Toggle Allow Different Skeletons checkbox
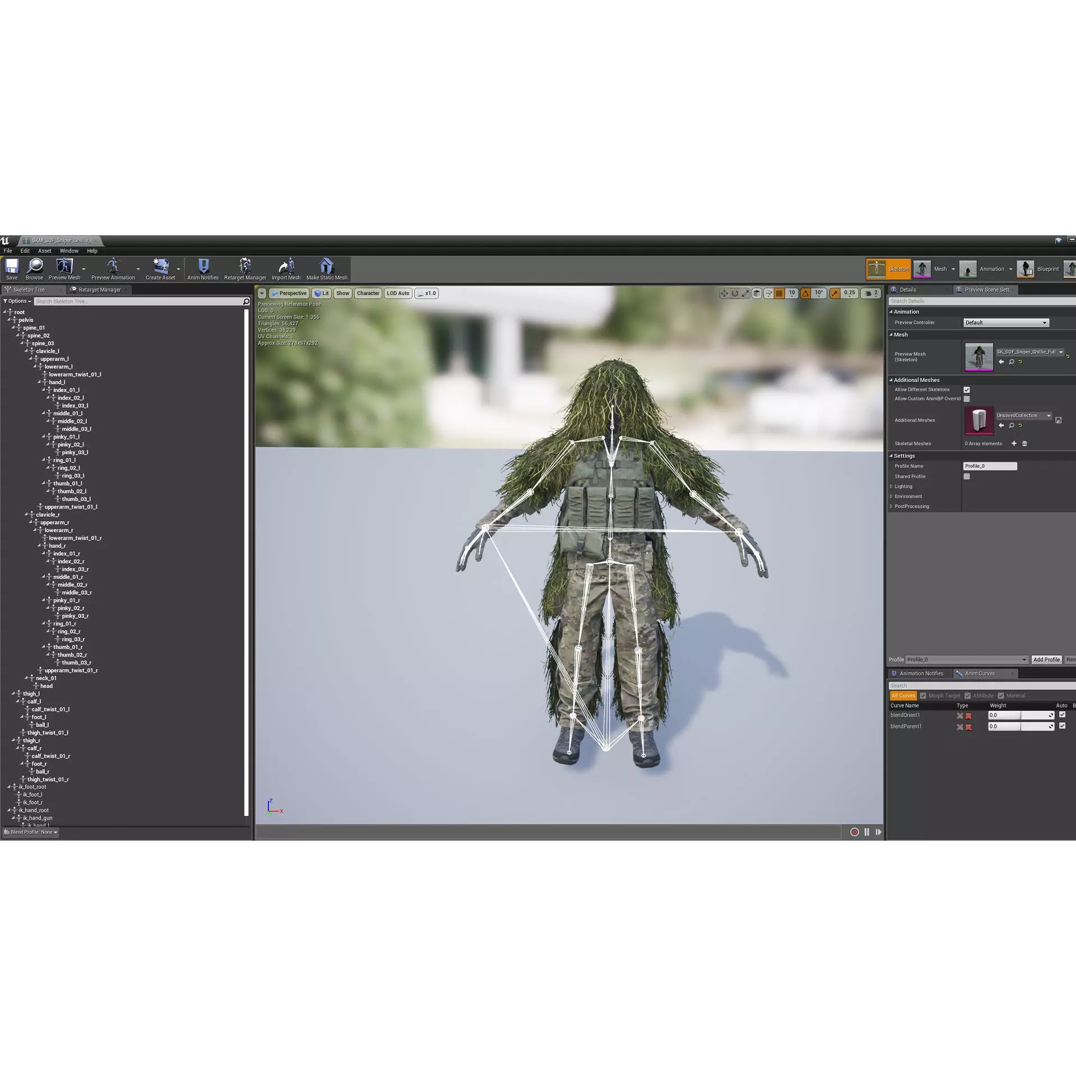 pos(967,389)
